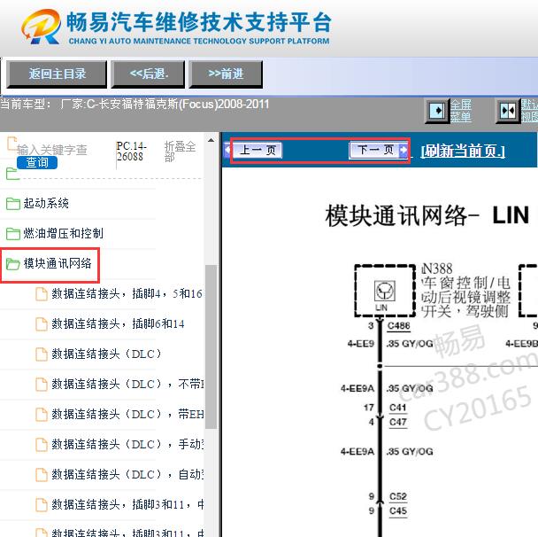Go back with the <<后退 button
This screenshot has width=538, height=537.
(x=149, y=74)
